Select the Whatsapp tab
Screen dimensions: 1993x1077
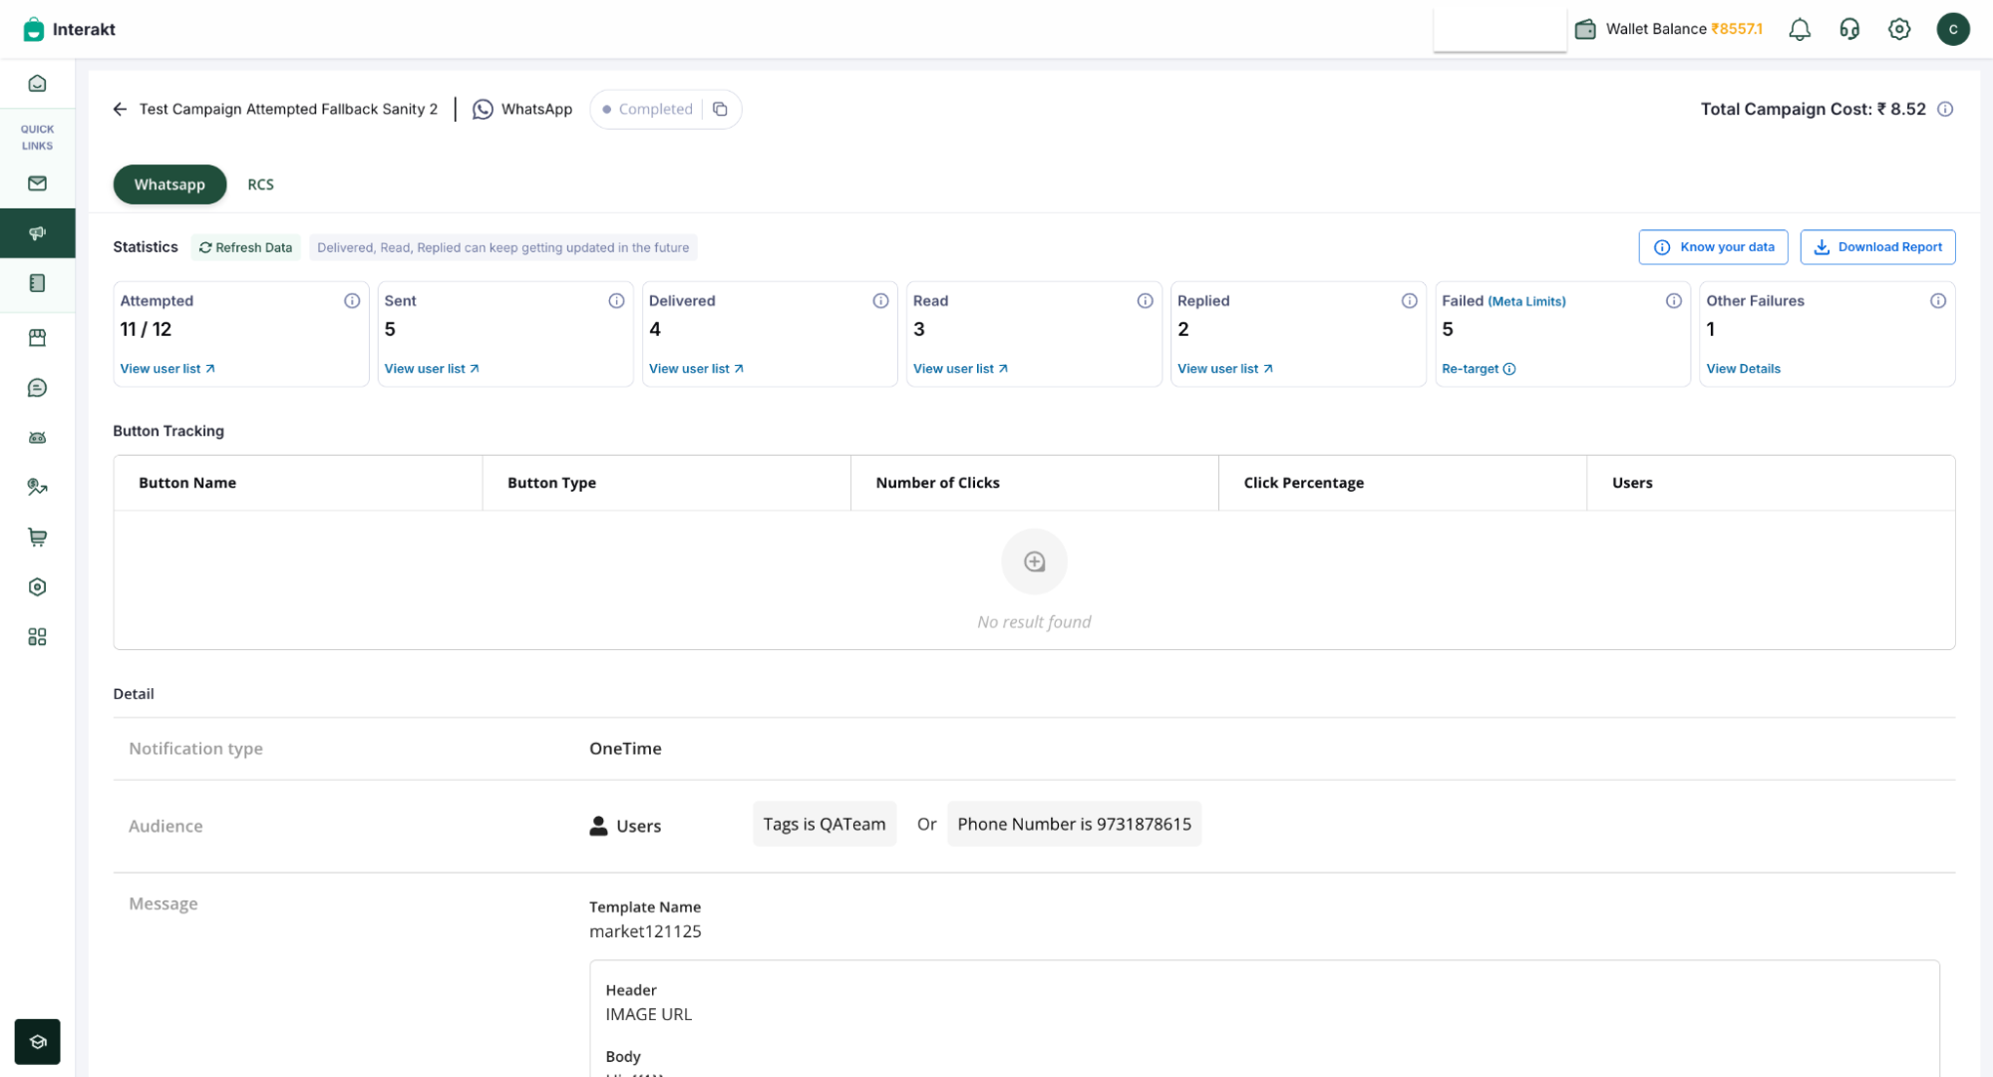[169, 184]
